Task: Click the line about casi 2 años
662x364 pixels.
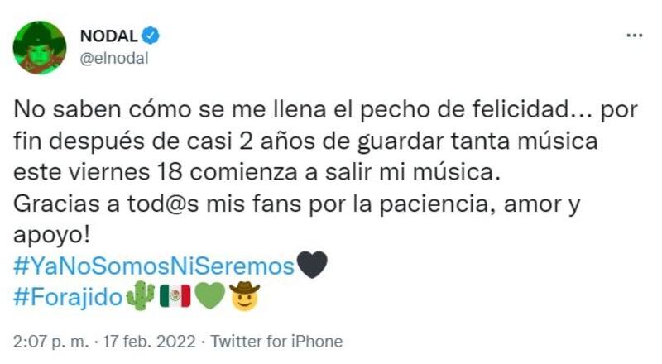Action: 305,141
